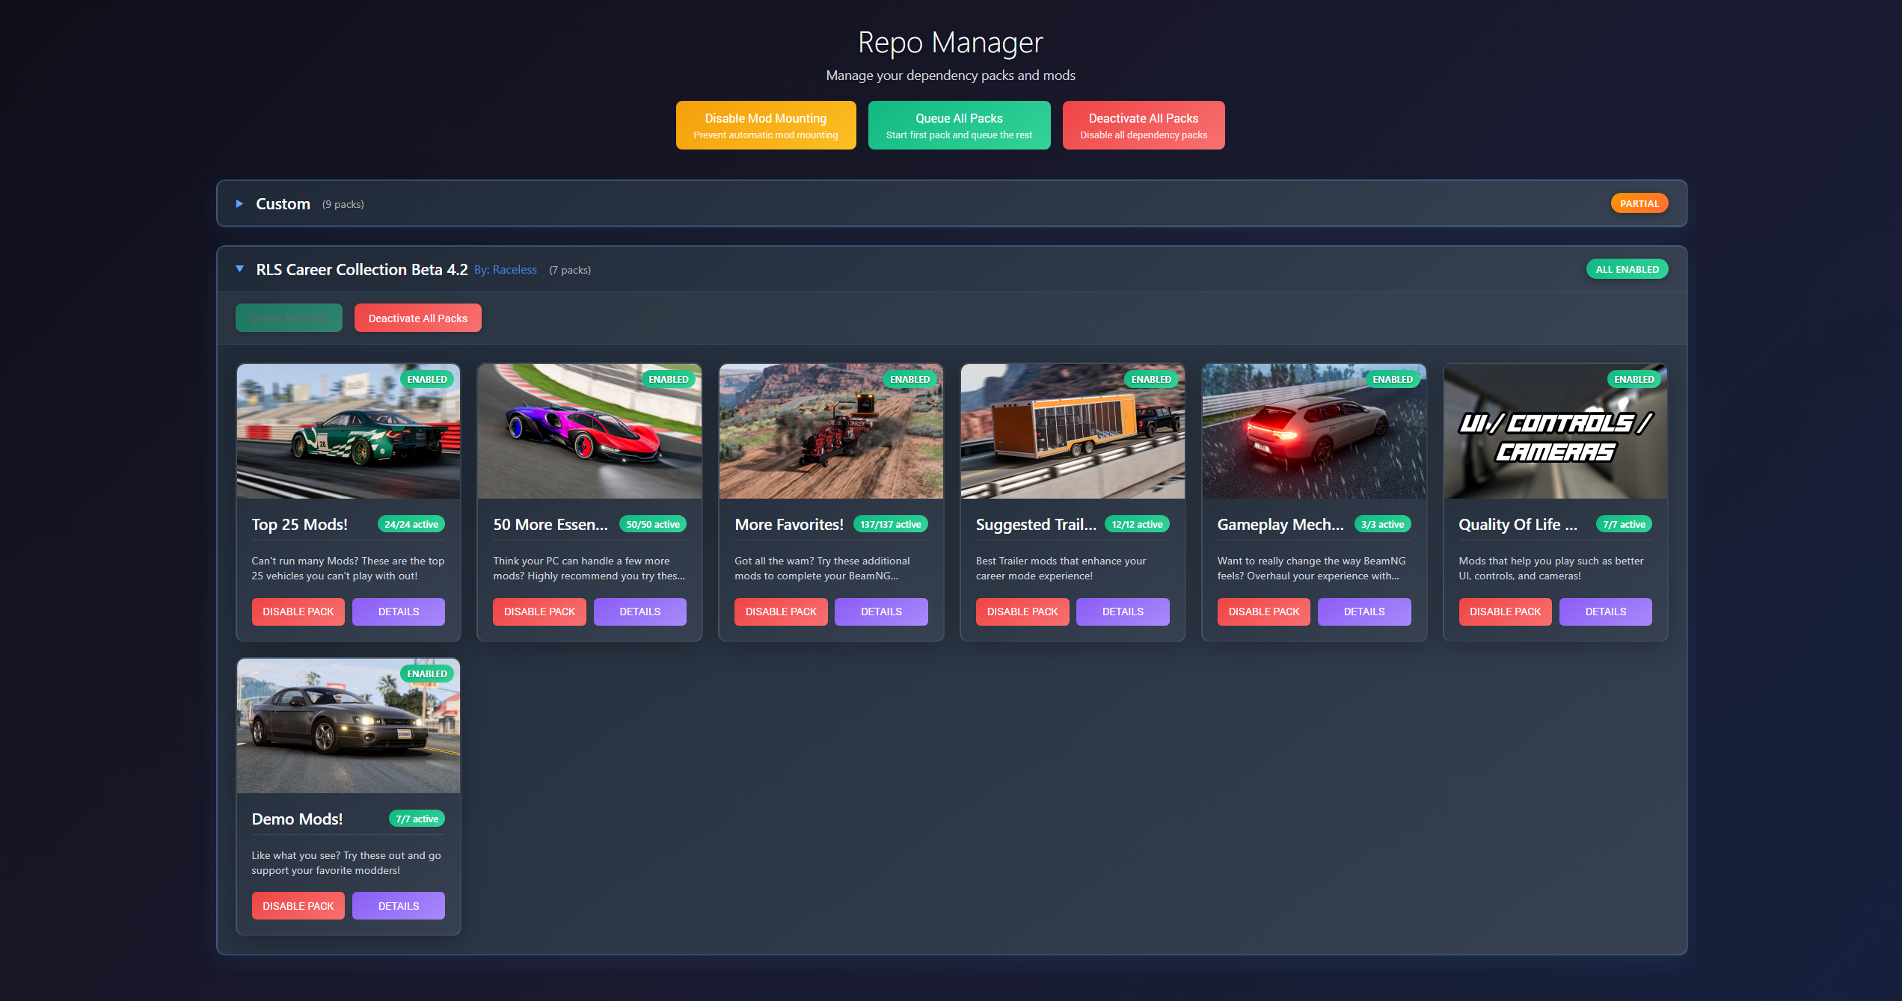The width and height of the screenshot is (1902, 1001).
Task: Open the By: Raceless author link
Action: click(x=505, y=270)
